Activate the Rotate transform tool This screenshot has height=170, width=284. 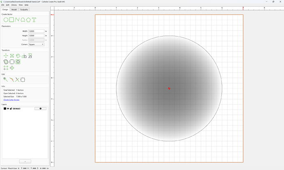point(18,56)
